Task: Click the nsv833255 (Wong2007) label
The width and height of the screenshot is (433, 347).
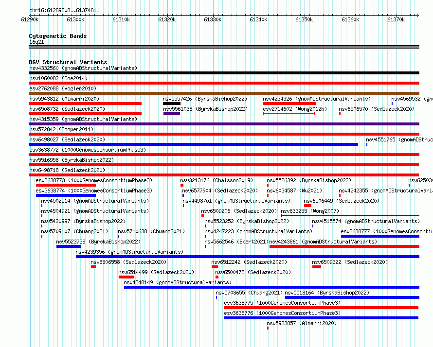Action: click(310, 211)
